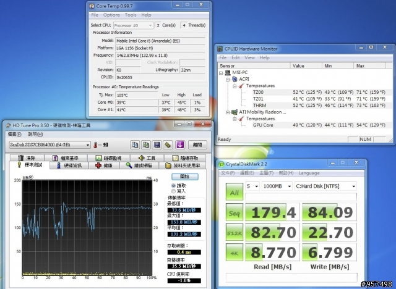Switch to the 硬碟資訊 tab
The height and width of the screenshot is (289, 396).
(69, 165)
